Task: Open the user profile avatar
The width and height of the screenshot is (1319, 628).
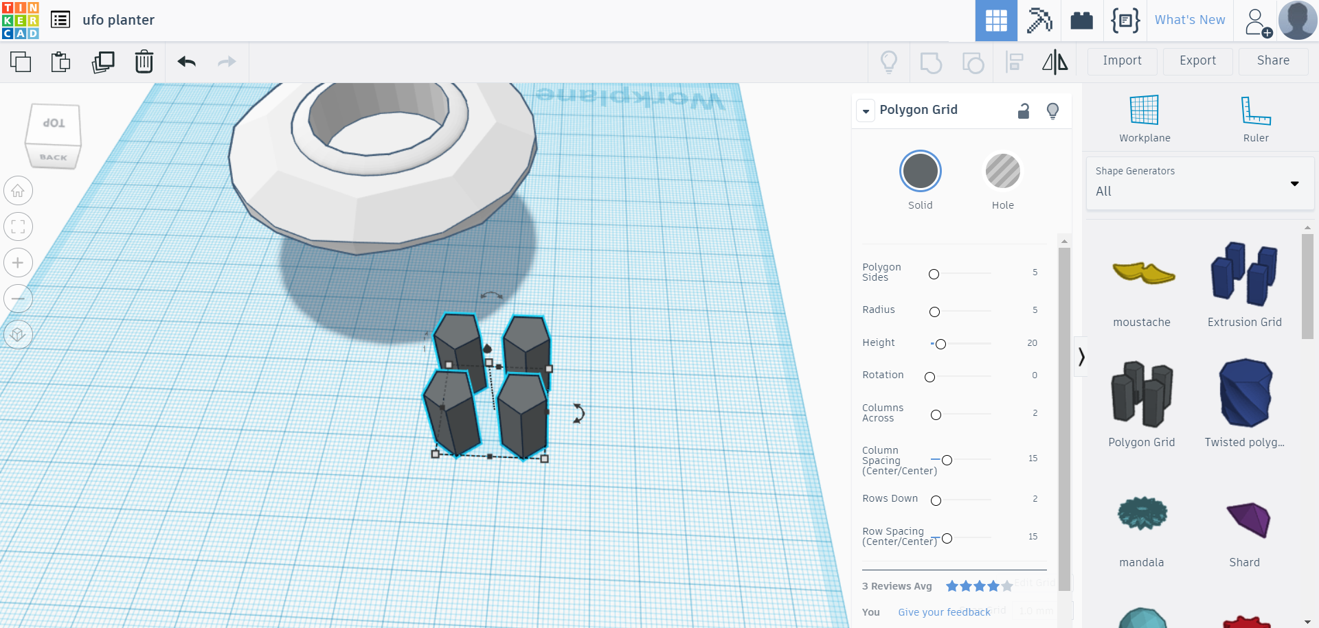Action: click(x=1297, y=21)
